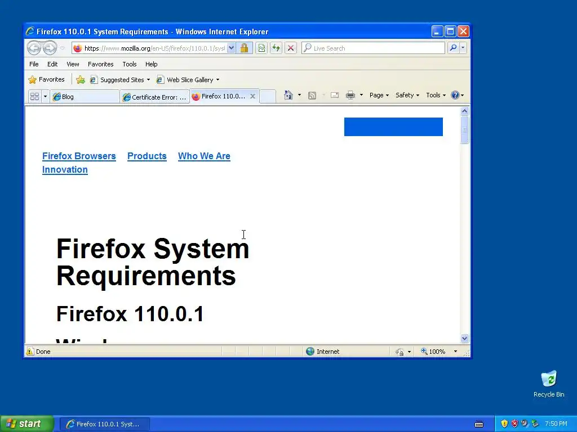Click the Protected Mode lock icon in status bar
The image size is (577, 432).
(400, 352)
